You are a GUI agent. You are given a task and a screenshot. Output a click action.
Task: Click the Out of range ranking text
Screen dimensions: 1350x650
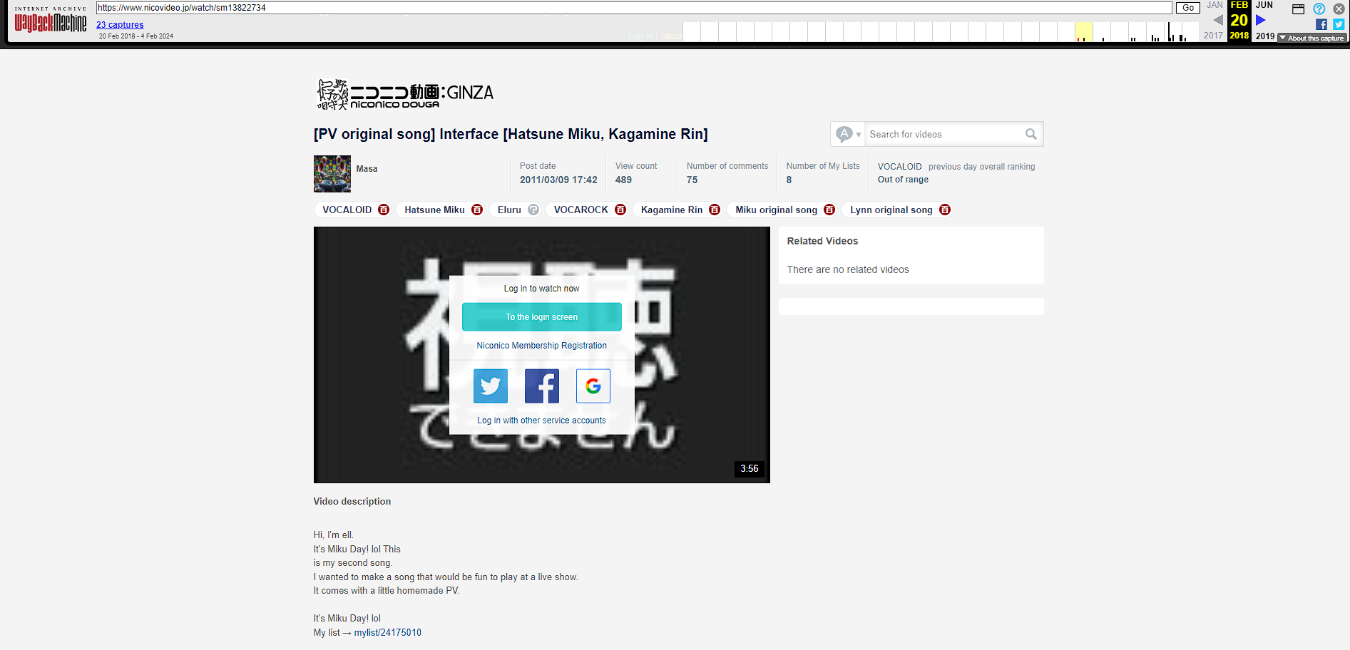903,180
